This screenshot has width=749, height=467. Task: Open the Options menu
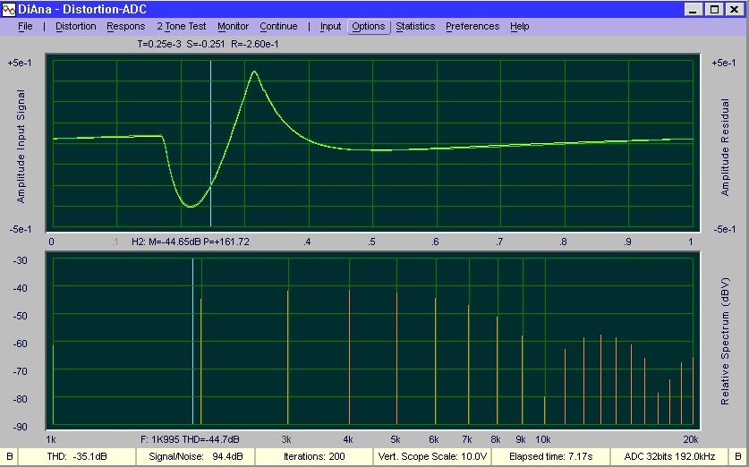point(369,26)
